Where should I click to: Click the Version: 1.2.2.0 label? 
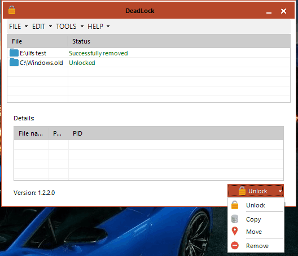click(34, 193)
